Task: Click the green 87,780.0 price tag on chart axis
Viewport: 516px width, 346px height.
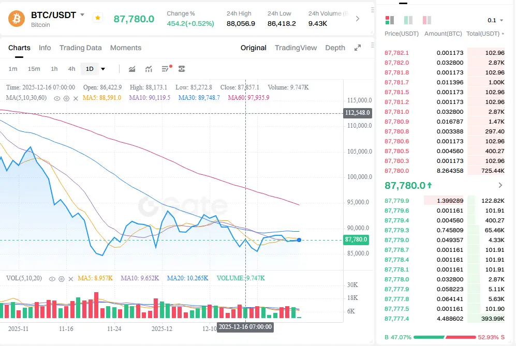Action: point(356,239)
